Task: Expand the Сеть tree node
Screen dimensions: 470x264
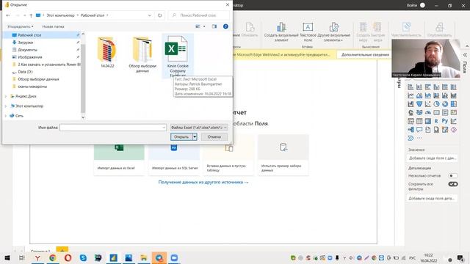Action: pos(6,116)
